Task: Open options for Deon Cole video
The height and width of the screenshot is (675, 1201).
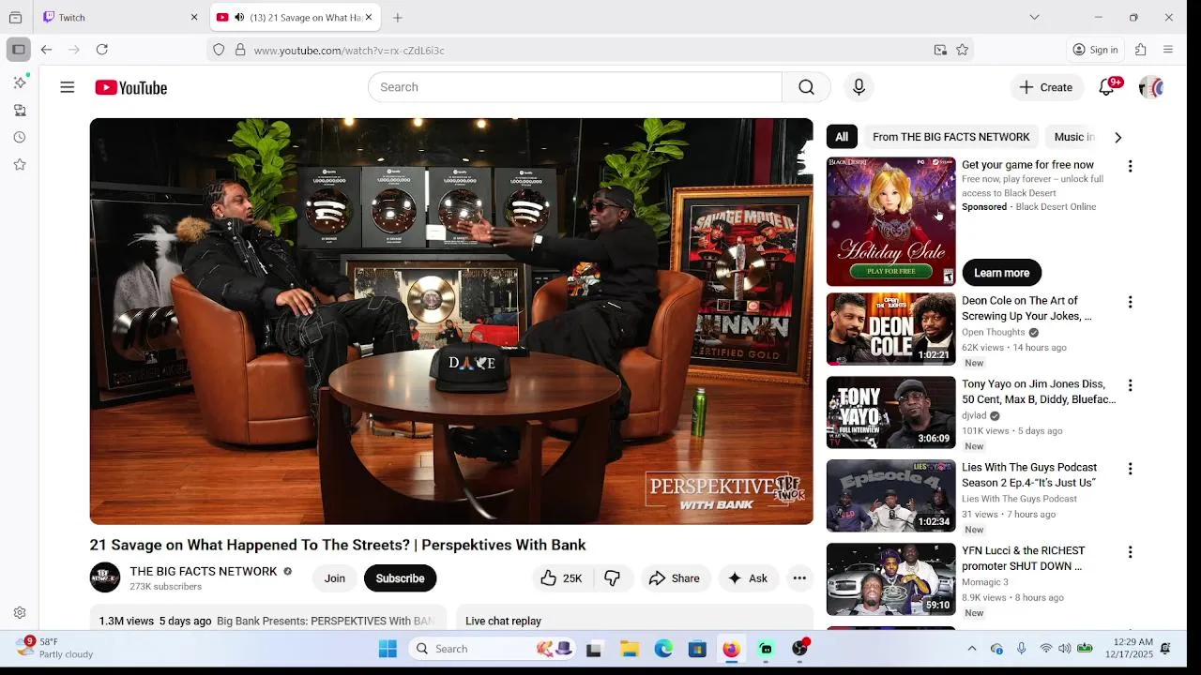Action: point(1130,302)
